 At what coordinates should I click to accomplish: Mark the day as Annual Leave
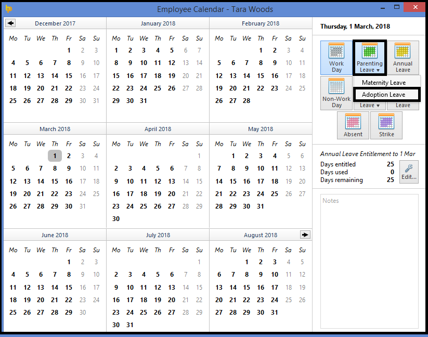coord(403,58)
